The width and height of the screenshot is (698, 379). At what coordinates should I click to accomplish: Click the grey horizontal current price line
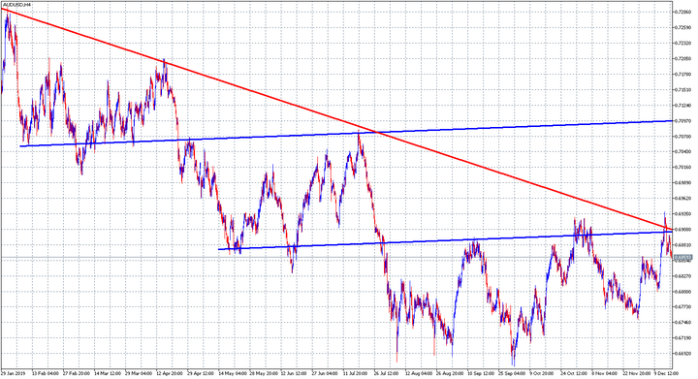[x=336, y=258]
